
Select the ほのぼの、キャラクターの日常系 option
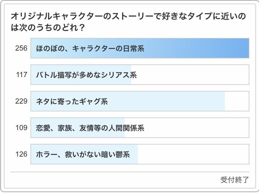click(90, 49)
